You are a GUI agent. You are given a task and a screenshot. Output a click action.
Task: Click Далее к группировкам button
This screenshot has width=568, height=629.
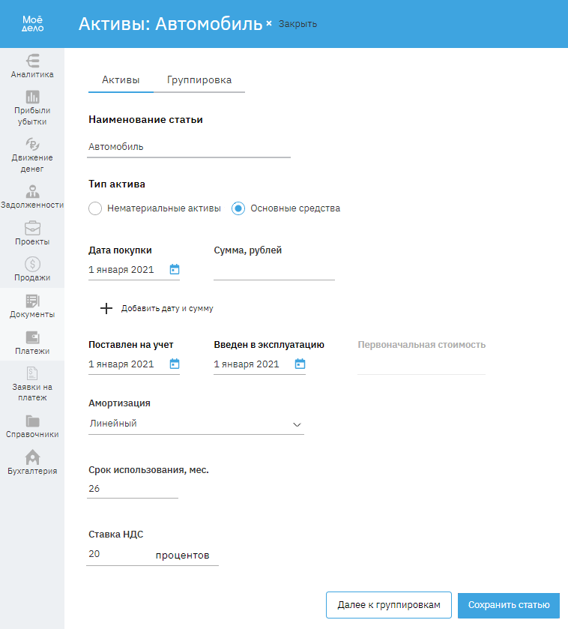click(389, 605)
